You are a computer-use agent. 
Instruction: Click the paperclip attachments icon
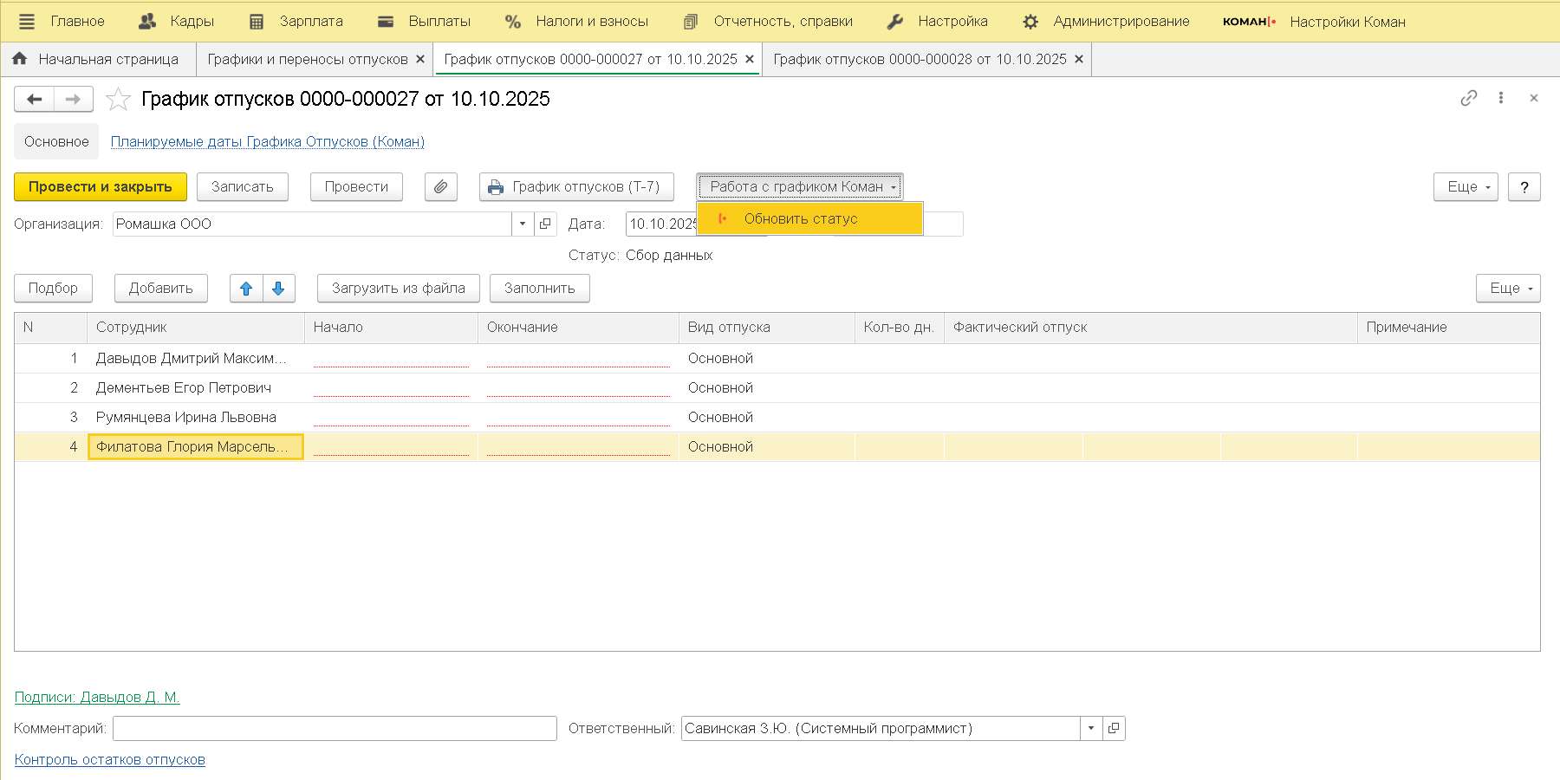tap(440, 187)
